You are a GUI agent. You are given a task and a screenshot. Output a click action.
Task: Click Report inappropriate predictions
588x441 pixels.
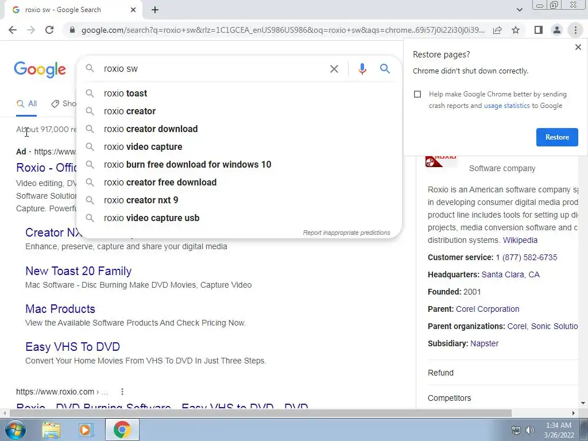click(346, 233)
